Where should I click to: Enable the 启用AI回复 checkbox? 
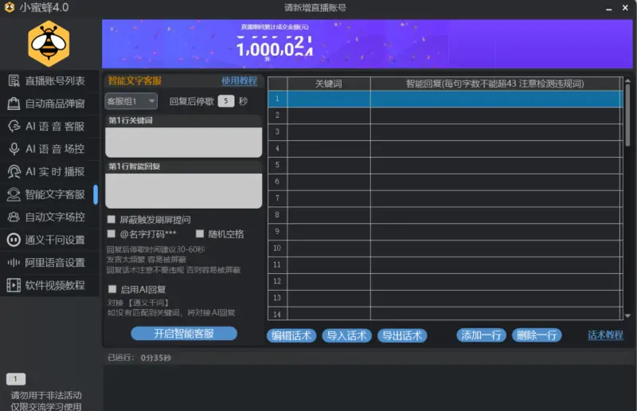tap(112, 289)
